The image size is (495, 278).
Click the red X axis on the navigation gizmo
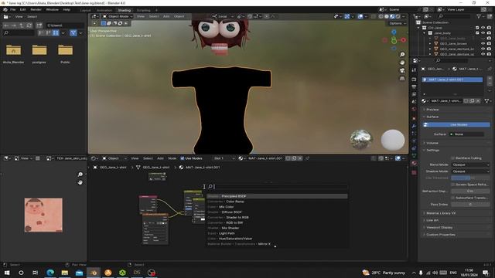click(x=404, y=40)
